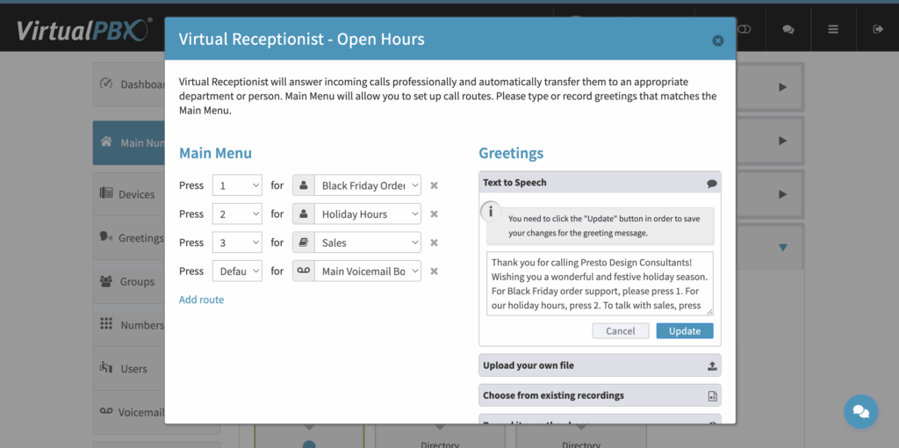Click the directory book icon beside Sales
Image resolution: width=899 pixels, height=448 pixels.
click(x=303, y=242)
